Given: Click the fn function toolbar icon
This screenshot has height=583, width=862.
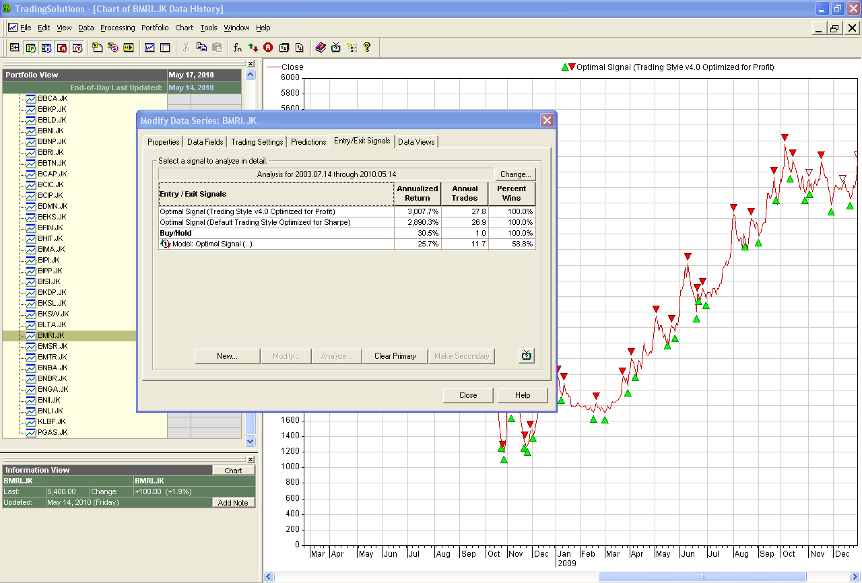Looking at the screenshot, I should [238, 48].
